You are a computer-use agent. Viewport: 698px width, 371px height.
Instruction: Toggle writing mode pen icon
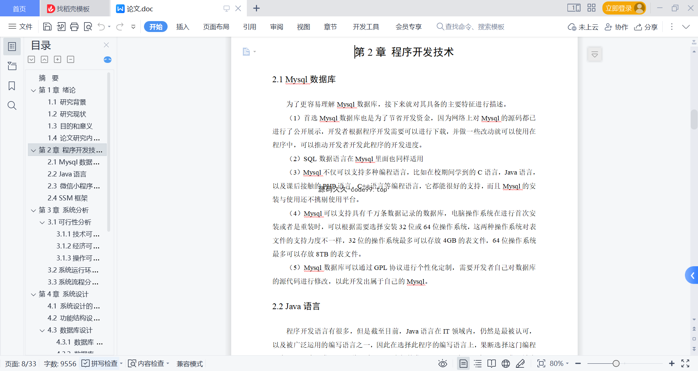520,363
